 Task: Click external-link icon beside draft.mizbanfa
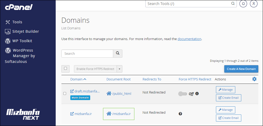point(72,91)
